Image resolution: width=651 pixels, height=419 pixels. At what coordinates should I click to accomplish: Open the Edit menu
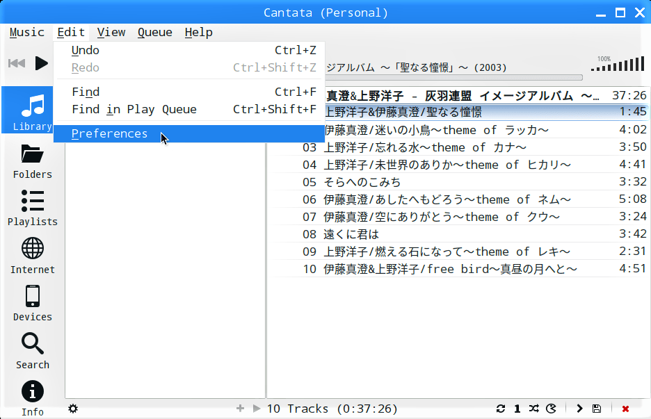[x=71, y=33]
